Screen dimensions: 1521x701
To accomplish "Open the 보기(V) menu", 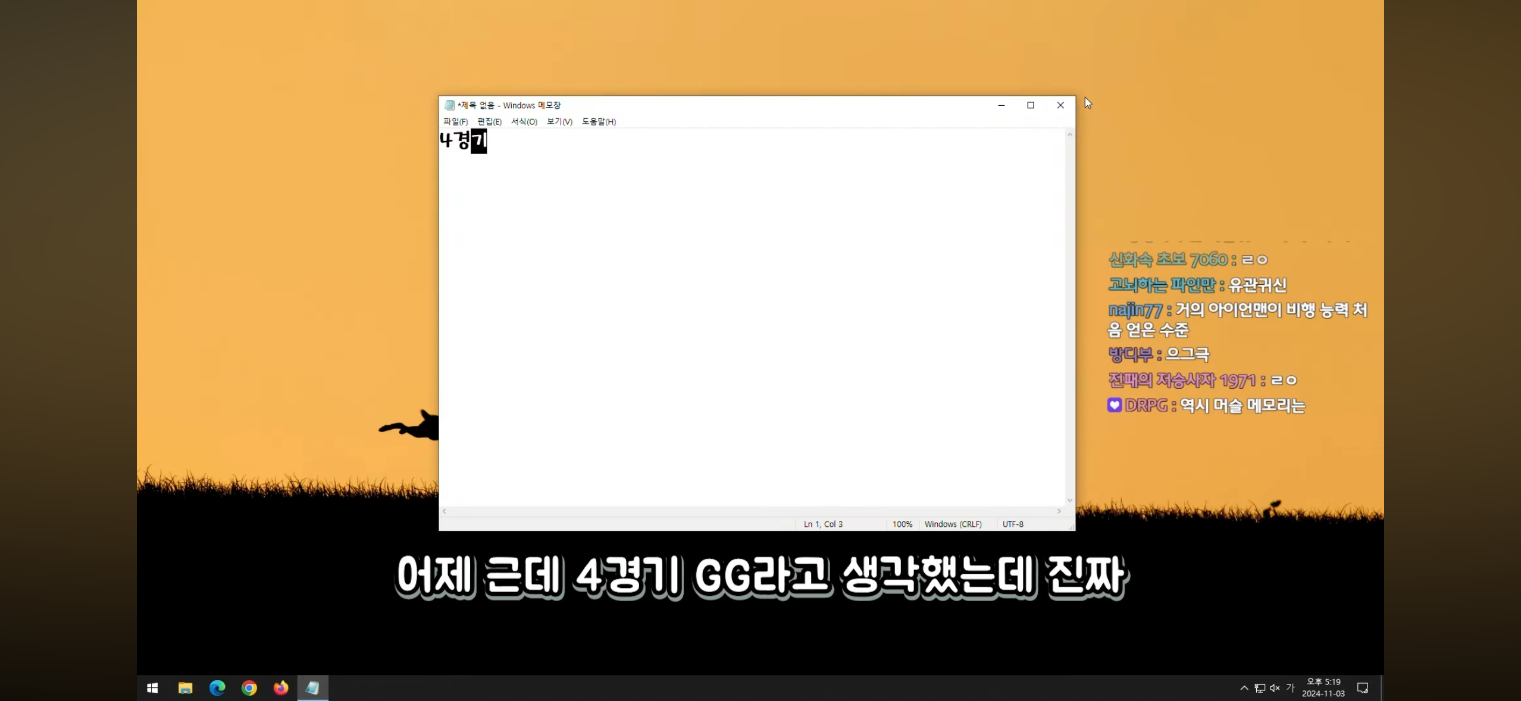I will click(559, 121).
